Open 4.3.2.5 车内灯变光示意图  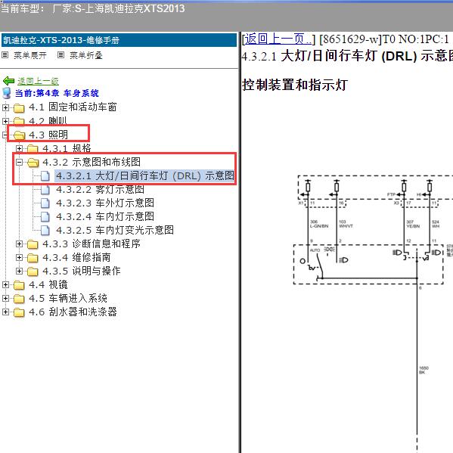[x=115, y=230]
